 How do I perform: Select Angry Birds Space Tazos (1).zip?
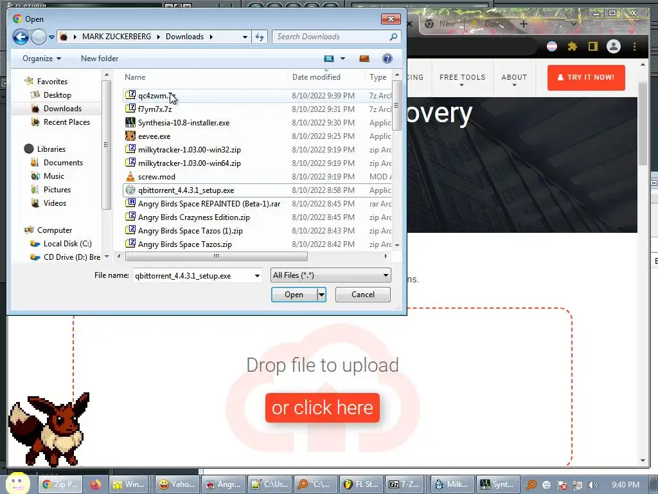tap(190, 231)
